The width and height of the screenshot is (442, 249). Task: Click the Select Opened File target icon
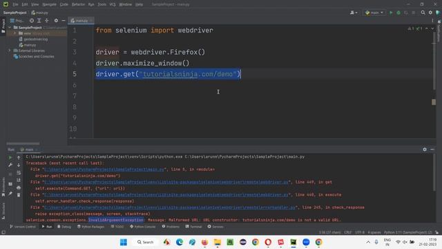tap(32, 21)
